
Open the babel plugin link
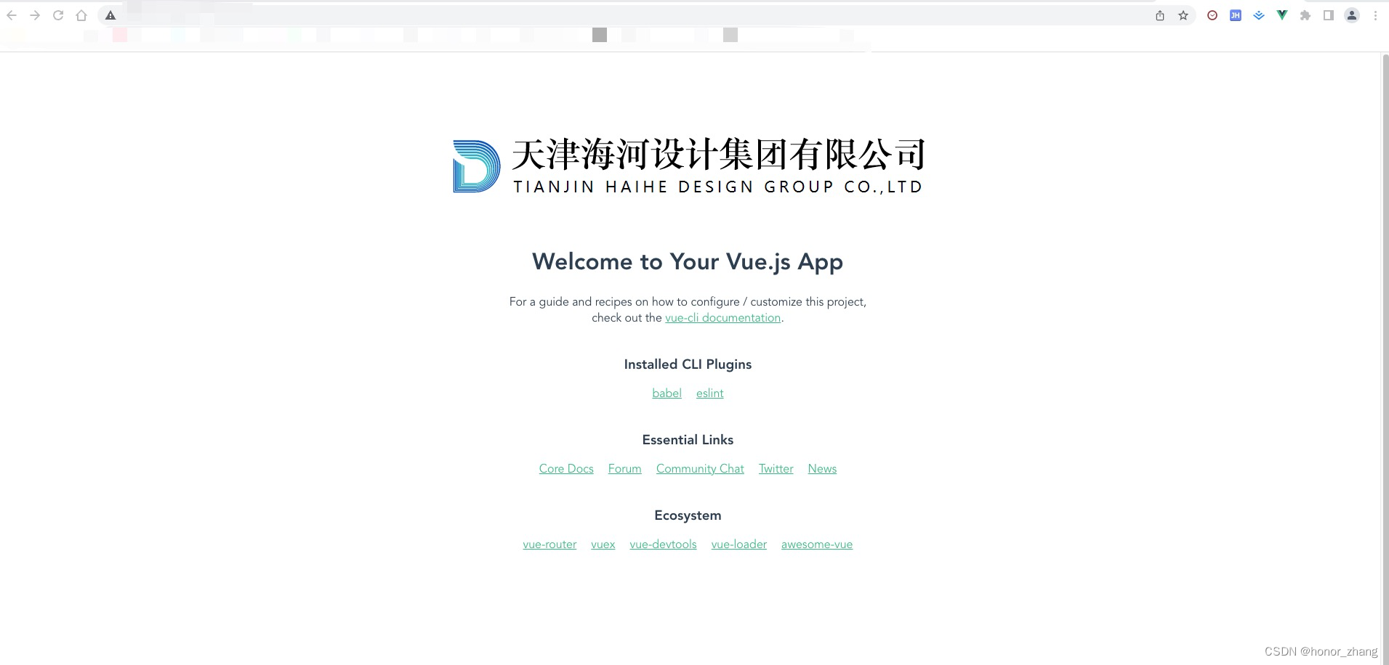tap(667, 393)
